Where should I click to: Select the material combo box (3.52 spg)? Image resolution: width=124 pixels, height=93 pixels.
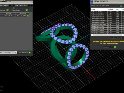(x=8, y=52)
